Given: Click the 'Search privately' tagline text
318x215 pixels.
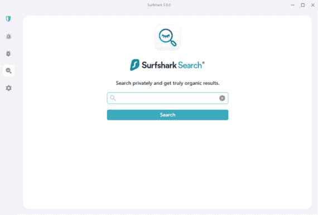Looking at the screenshot, I should click(x=167, y=83).
